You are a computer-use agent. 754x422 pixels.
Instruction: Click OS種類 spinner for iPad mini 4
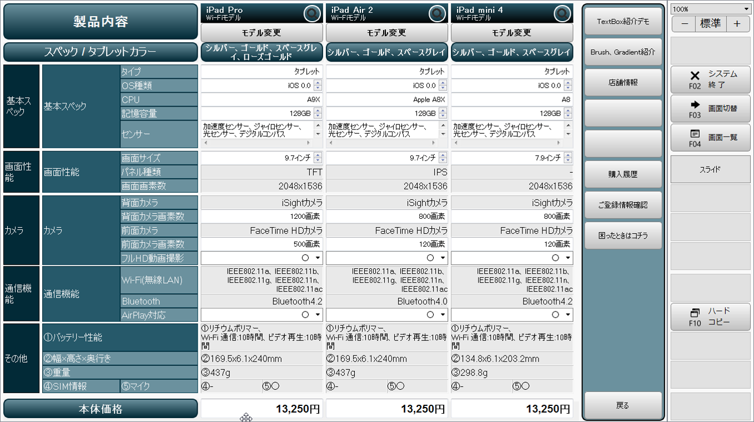pos(567,86)
